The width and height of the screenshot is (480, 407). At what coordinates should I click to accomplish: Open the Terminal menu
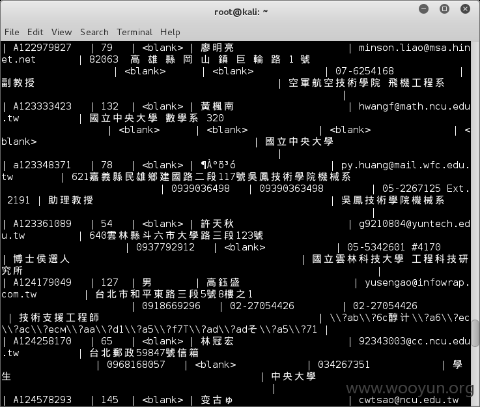click(x=134, y=32)
